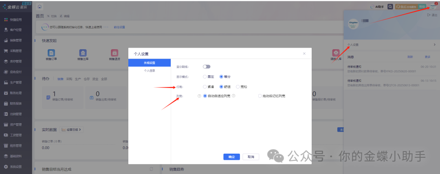The image size is (440, 174).
Task: Open 系统设置 in the left sidebar
Action: [x=16, y=167]
